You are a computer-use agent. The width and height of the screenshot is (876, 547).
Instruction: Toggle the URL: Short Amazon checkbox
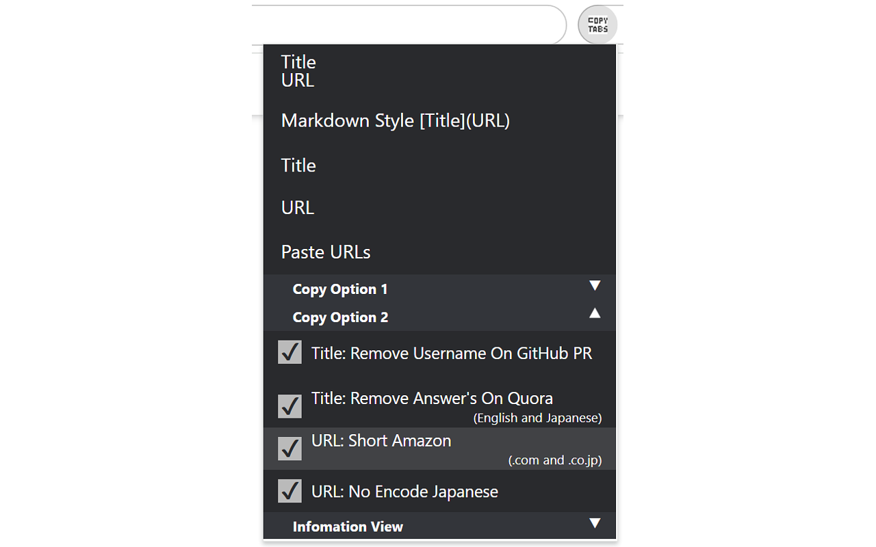tap(290, 449)
